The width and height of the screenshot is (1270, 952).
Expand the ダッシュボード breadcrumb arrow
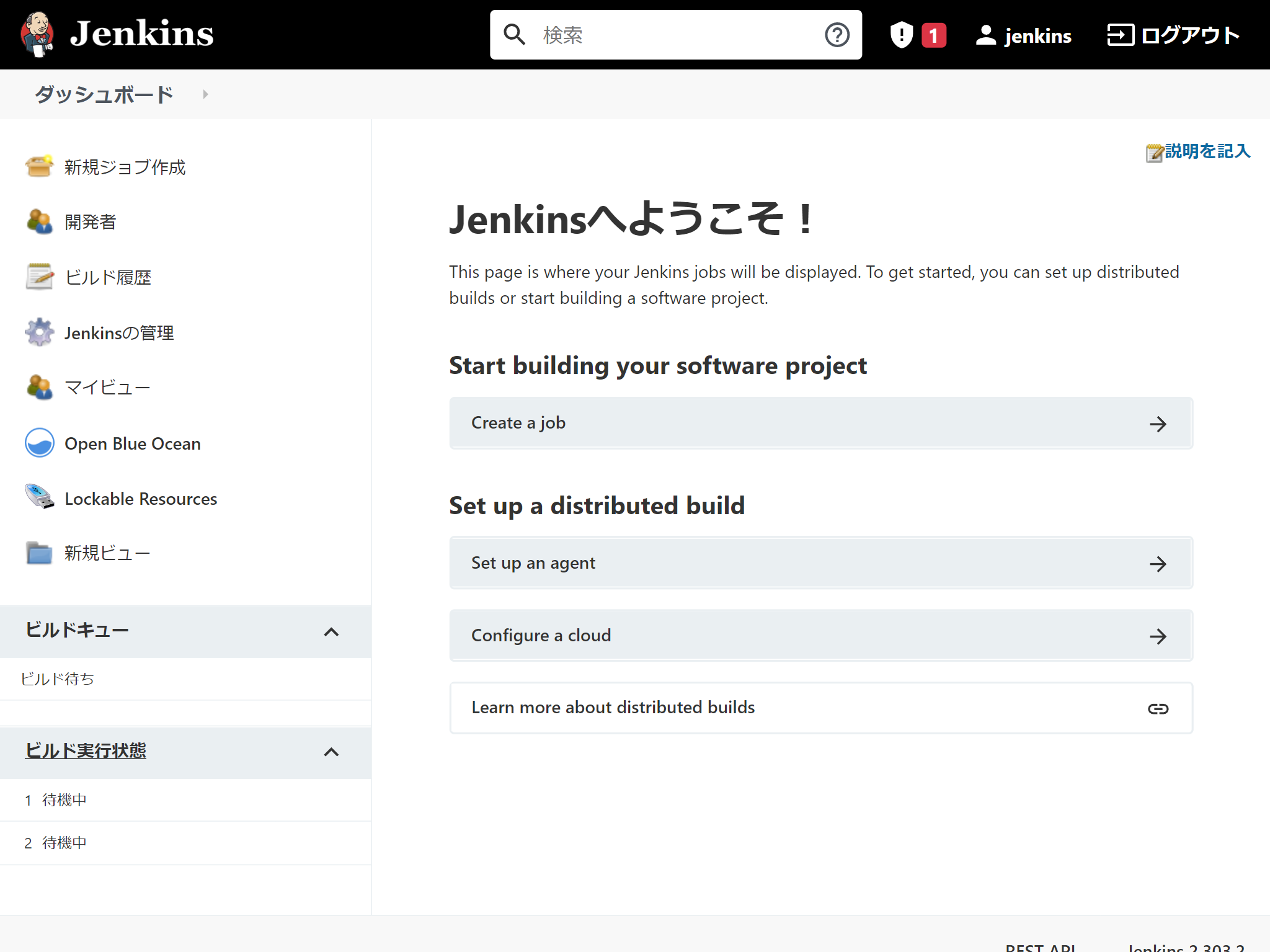pos(205,94)
